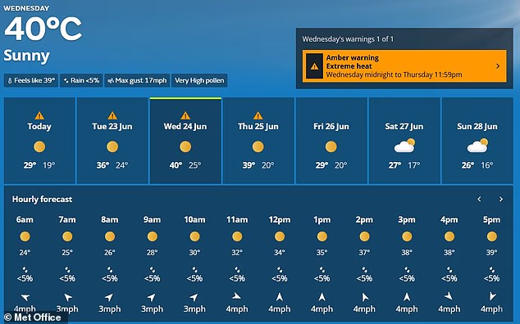Click the 12pm sun icon

click(280, 236)
